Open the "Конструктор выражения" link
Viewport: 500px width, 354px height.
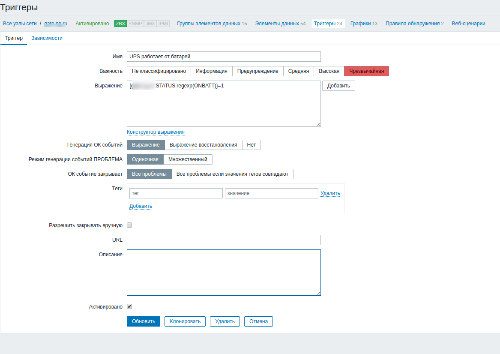click(x=155, y=132)
